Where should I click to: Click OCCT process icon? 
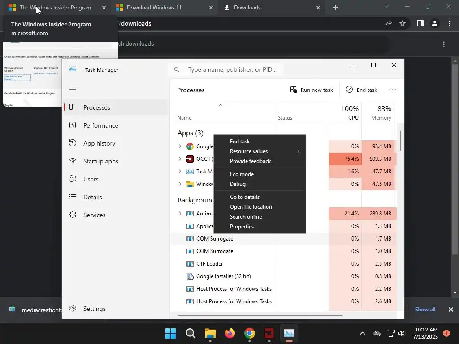coord(190,159)
